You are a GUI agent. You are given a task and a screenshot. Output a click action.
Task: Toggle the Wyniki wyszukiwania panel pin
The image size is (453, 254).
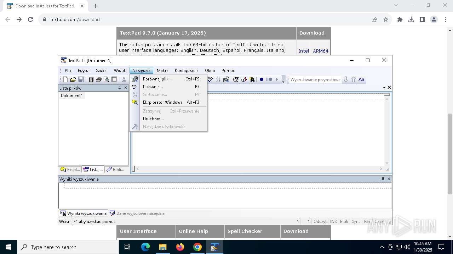pyautogui.click(x=383, y=179)
